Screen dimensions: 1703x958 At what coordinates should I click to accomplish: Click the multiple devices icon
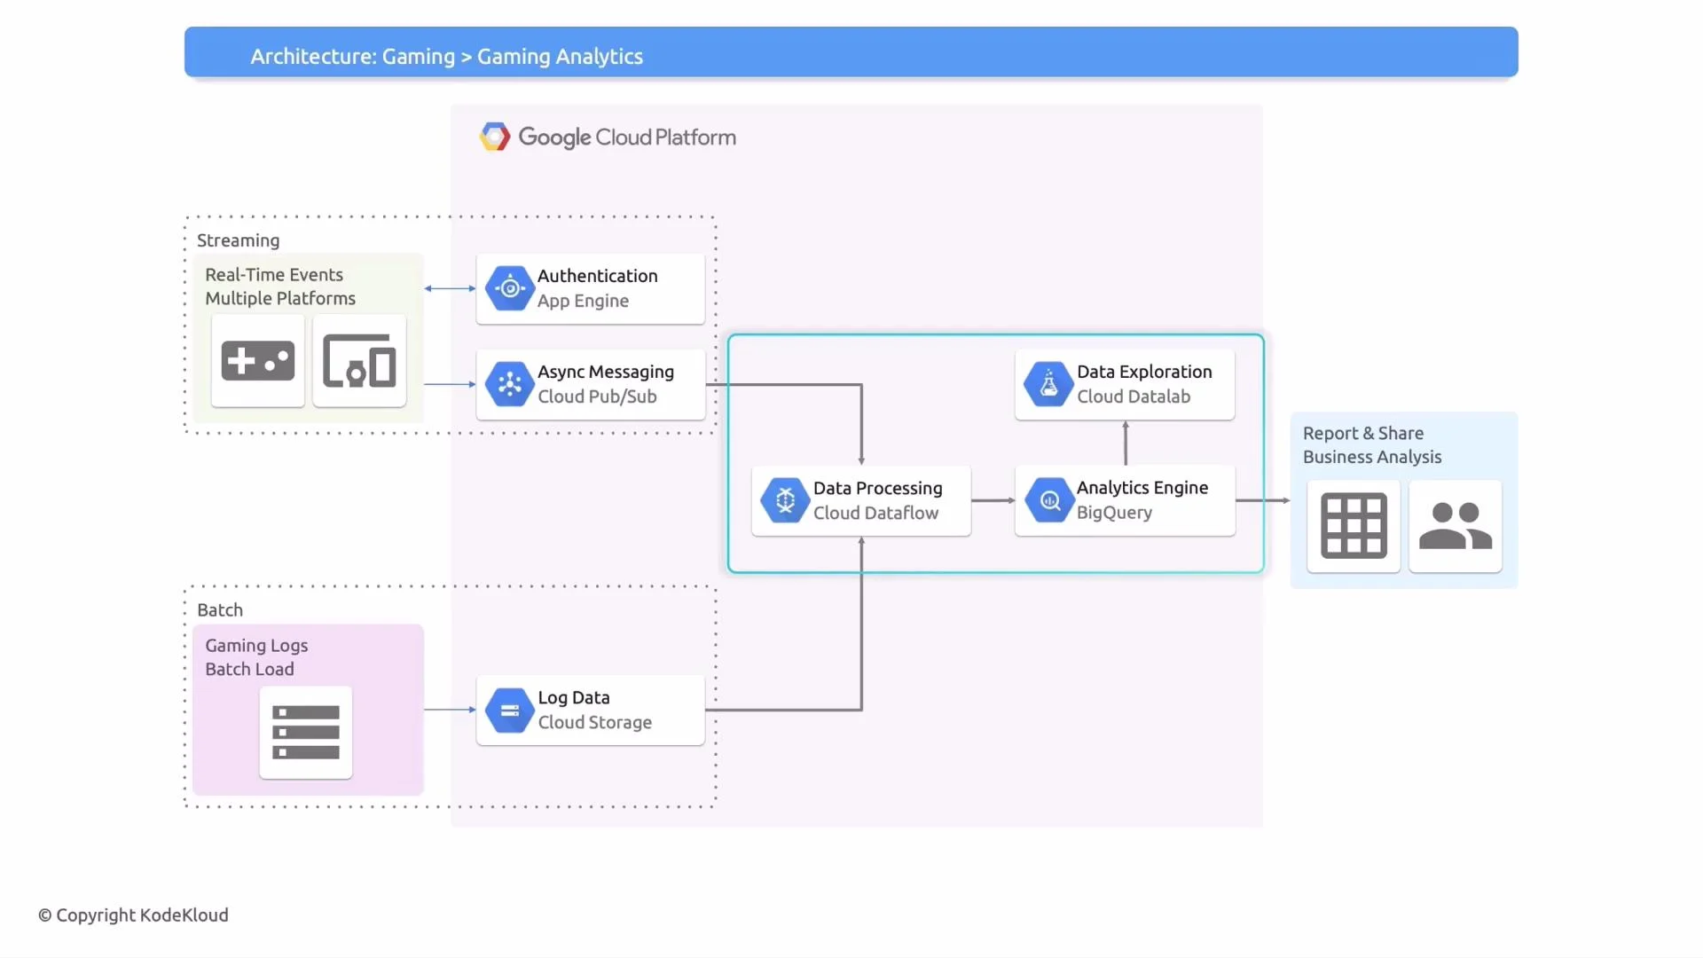359,360
